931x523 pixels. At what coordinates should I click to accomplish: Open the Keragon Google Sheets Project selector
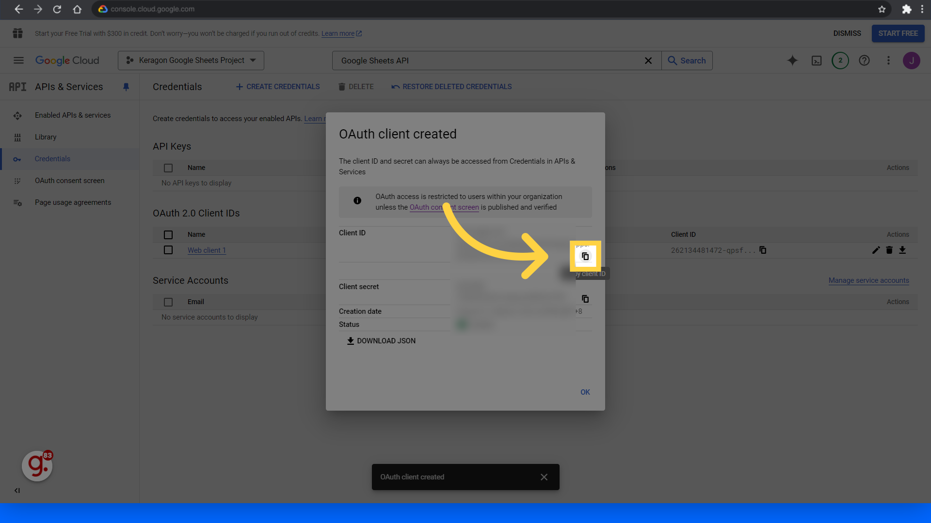tap(191, 61)
